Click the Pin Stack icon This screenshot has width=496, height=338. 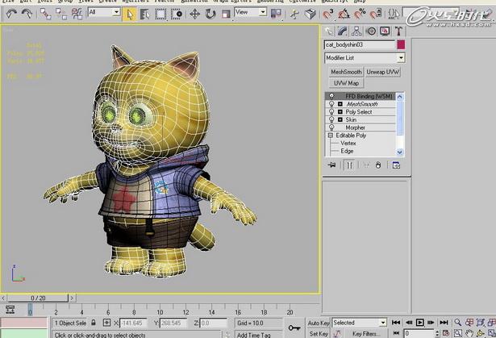331,165
